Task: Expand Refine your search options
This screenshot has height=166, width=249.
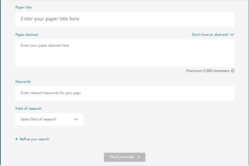Action: tap(32, 139)
